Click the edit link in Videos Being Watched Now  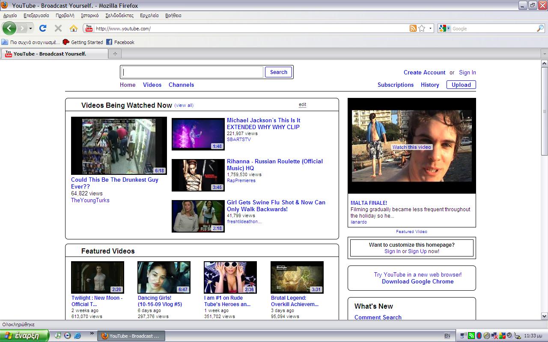[302, 105]
